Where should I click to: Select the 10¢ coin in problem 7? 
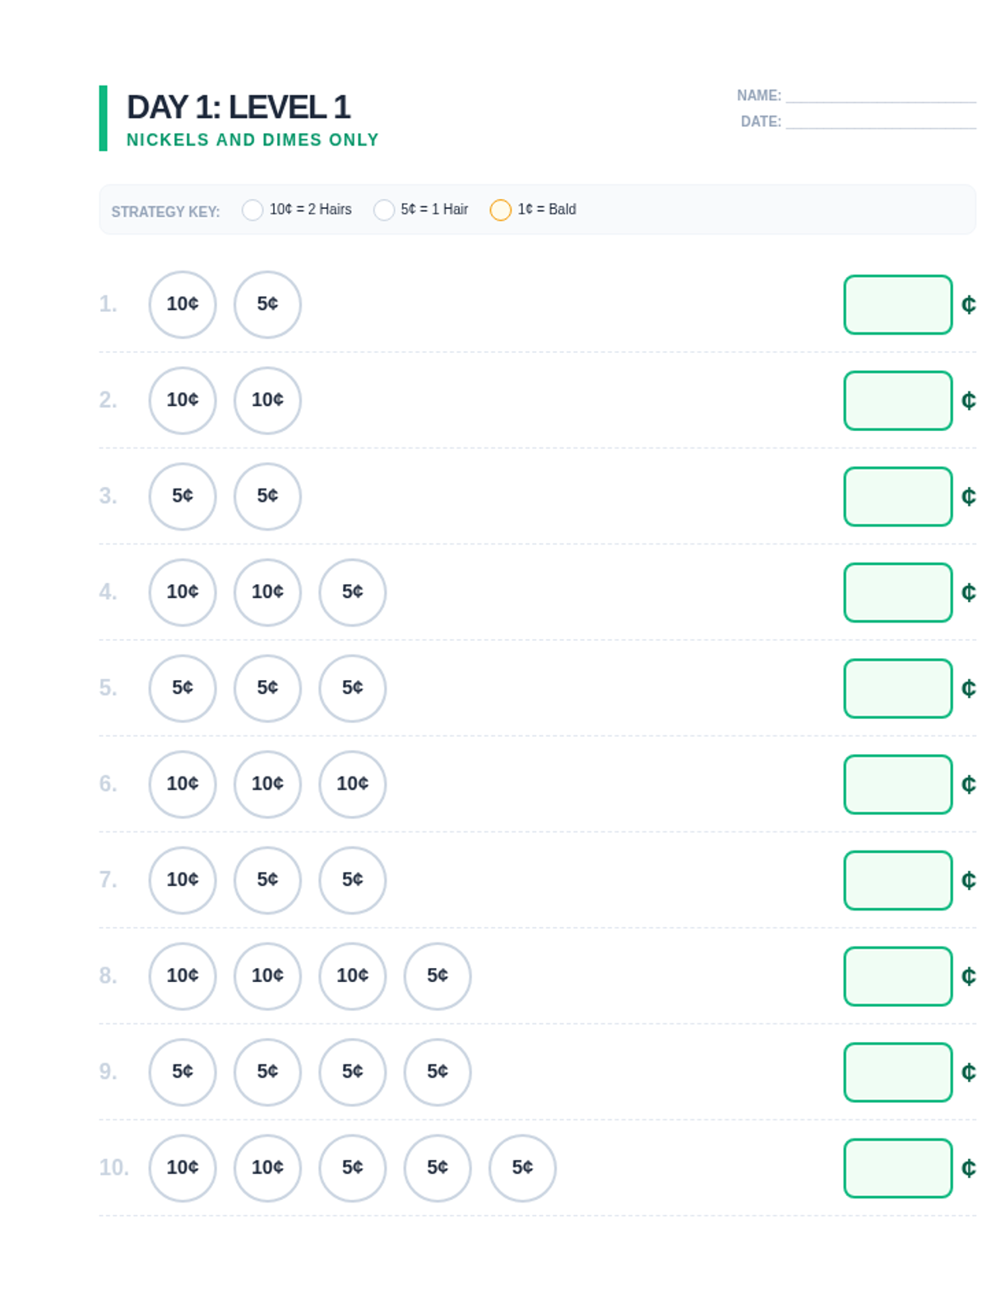tap(182, 880)
